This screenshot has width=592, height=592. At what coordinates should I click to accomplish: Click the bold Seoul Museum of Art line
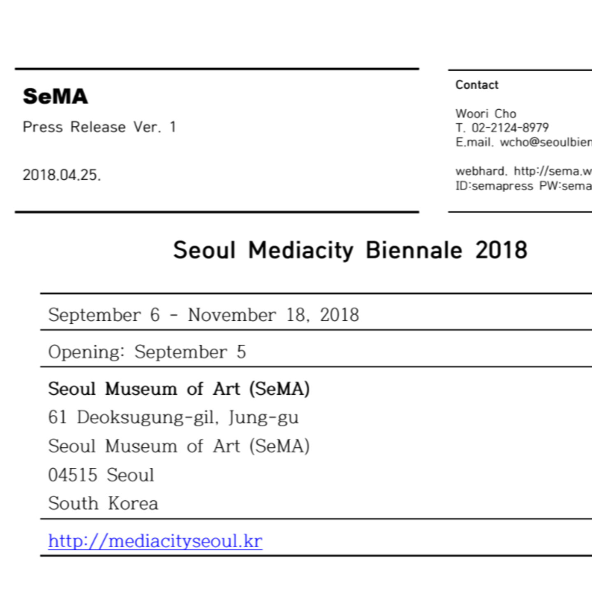[x=179, y=389]
